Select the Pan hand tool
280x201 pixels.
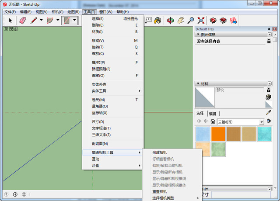click(180, 20)
